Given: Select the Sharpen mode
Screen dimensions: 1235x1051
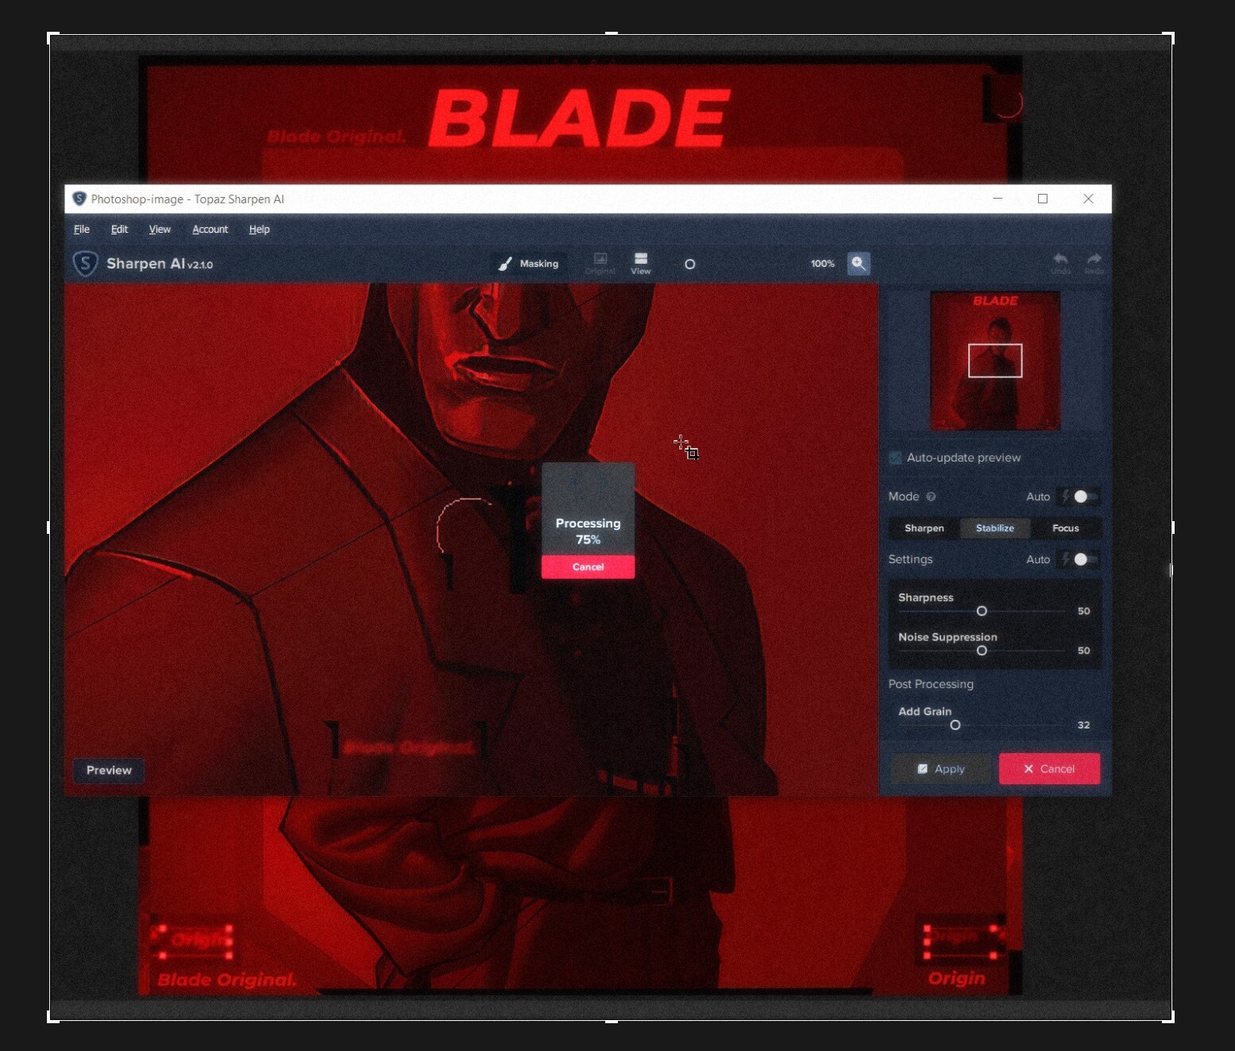Looking at the screenshot, I should pos(924,528).
